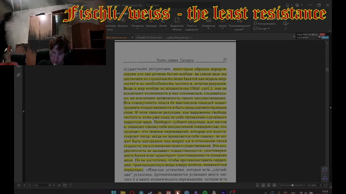Screen dimensions: 346x194
Task: Adjust the zoom slider handle
Action: (292, 185)
